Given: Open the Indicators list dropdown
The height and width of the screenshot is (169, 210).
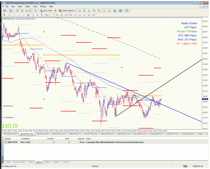Looking at the screenshot, I should coord(115,10).
